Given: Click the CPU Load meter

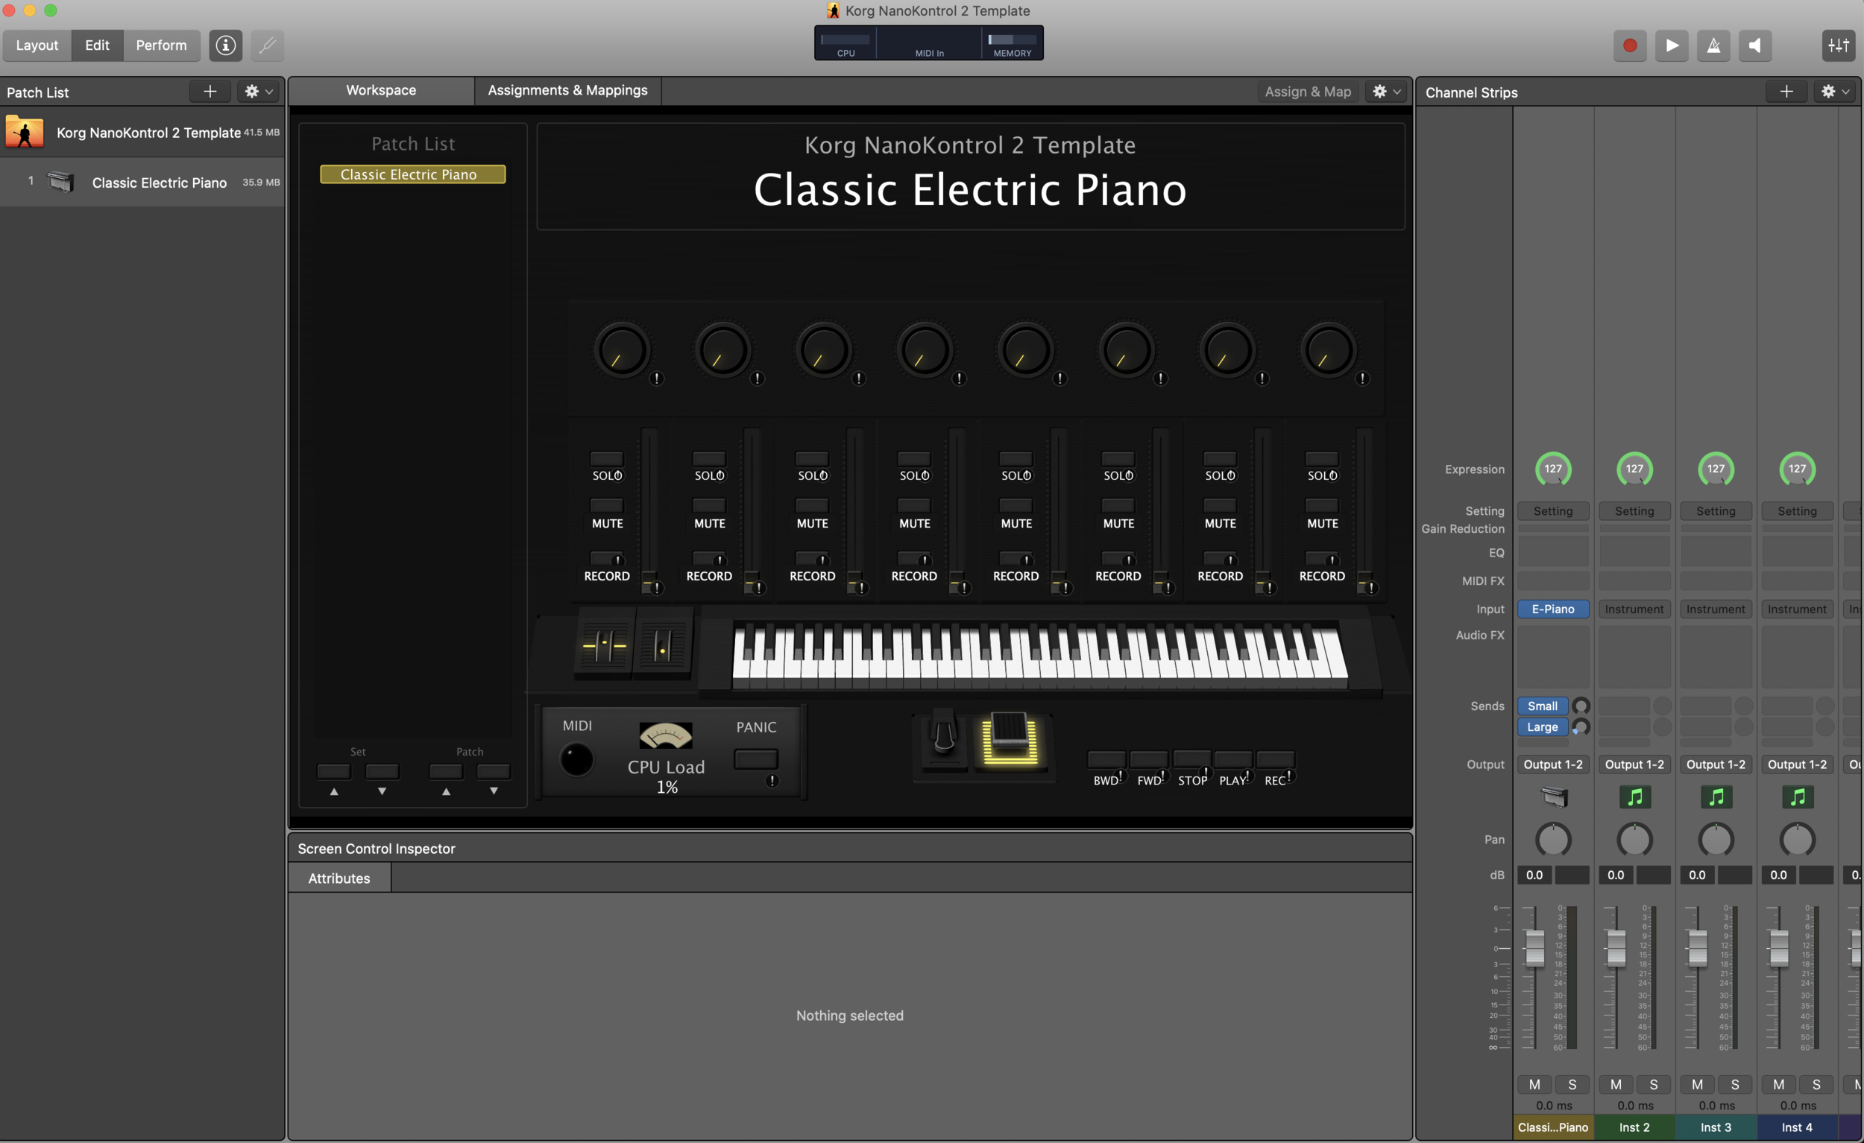Looking at the screenshot, I should pos(666,735).
